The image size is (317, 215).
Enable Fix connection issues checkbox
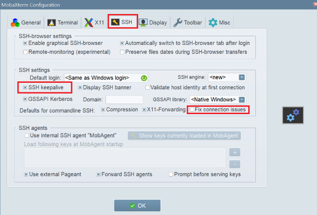click(x=192, y=110)
